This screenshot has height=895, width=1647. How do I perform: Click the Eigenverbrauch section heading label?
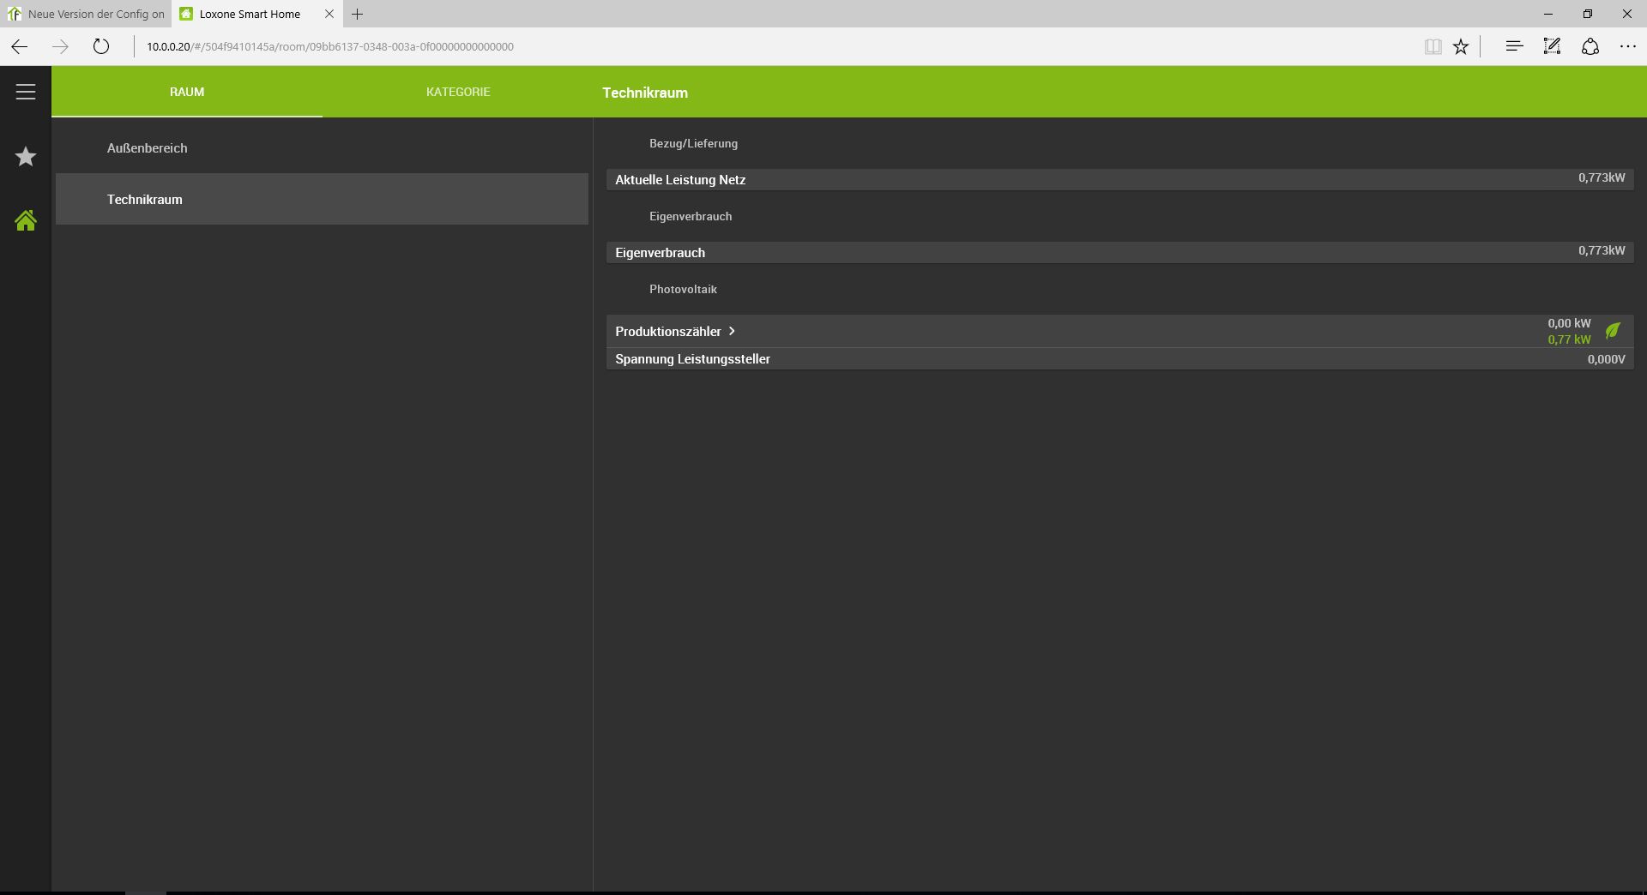click(691, 216)
